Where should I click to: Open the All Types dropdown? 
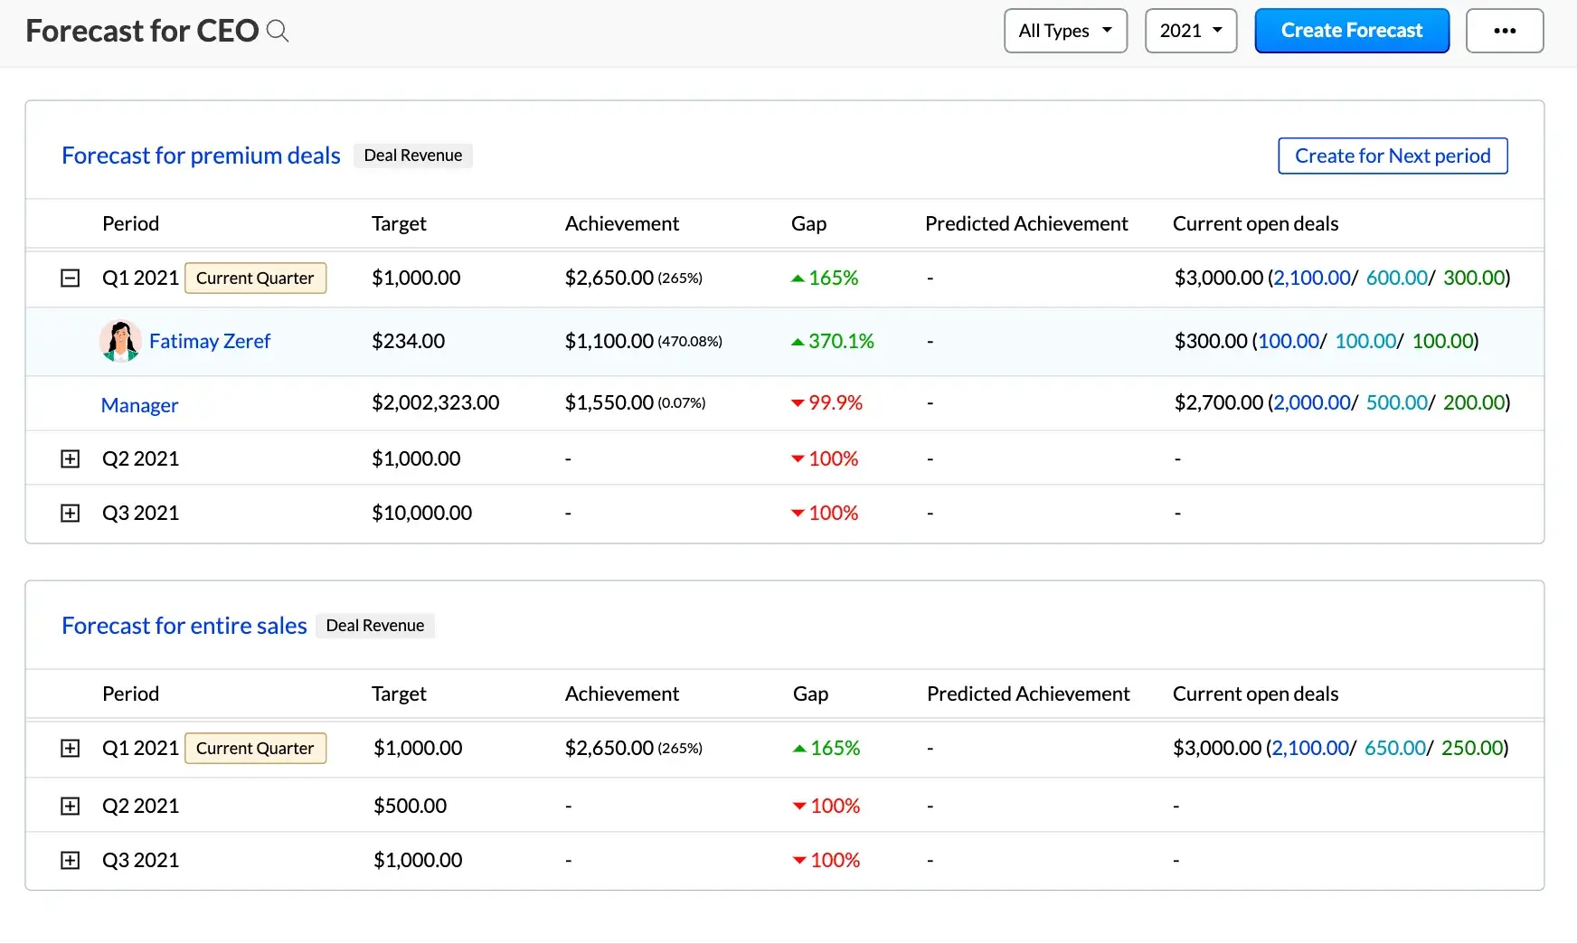click(x=1064, y=31)
